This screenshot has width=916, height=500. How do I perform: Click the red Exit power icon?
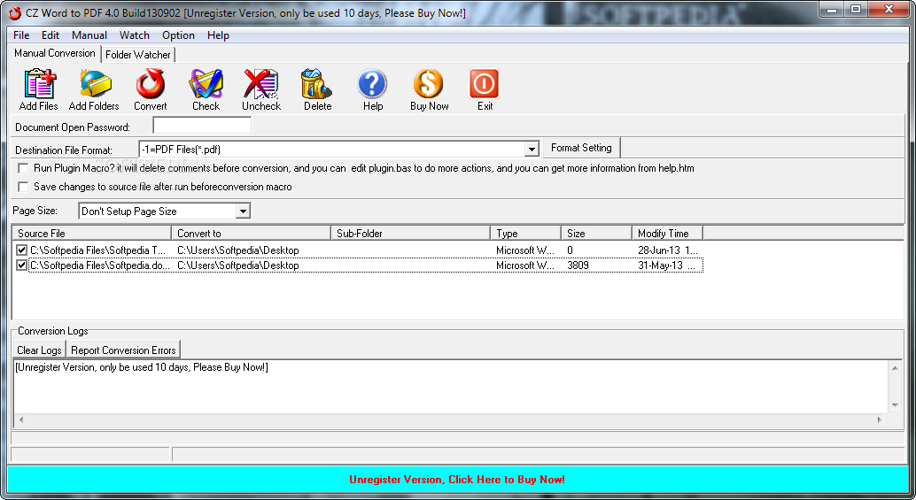tap(485, 84)
